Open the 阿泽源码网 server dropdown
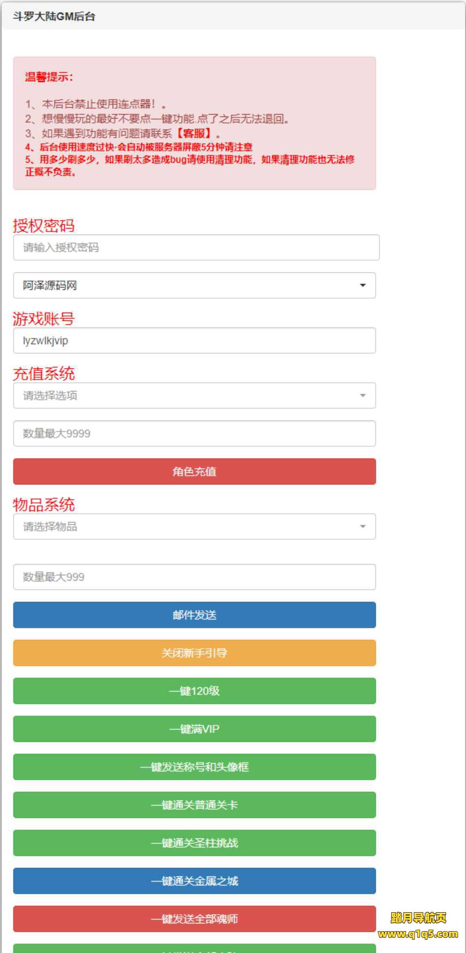The image size is (466, 953). click(194, 285)
